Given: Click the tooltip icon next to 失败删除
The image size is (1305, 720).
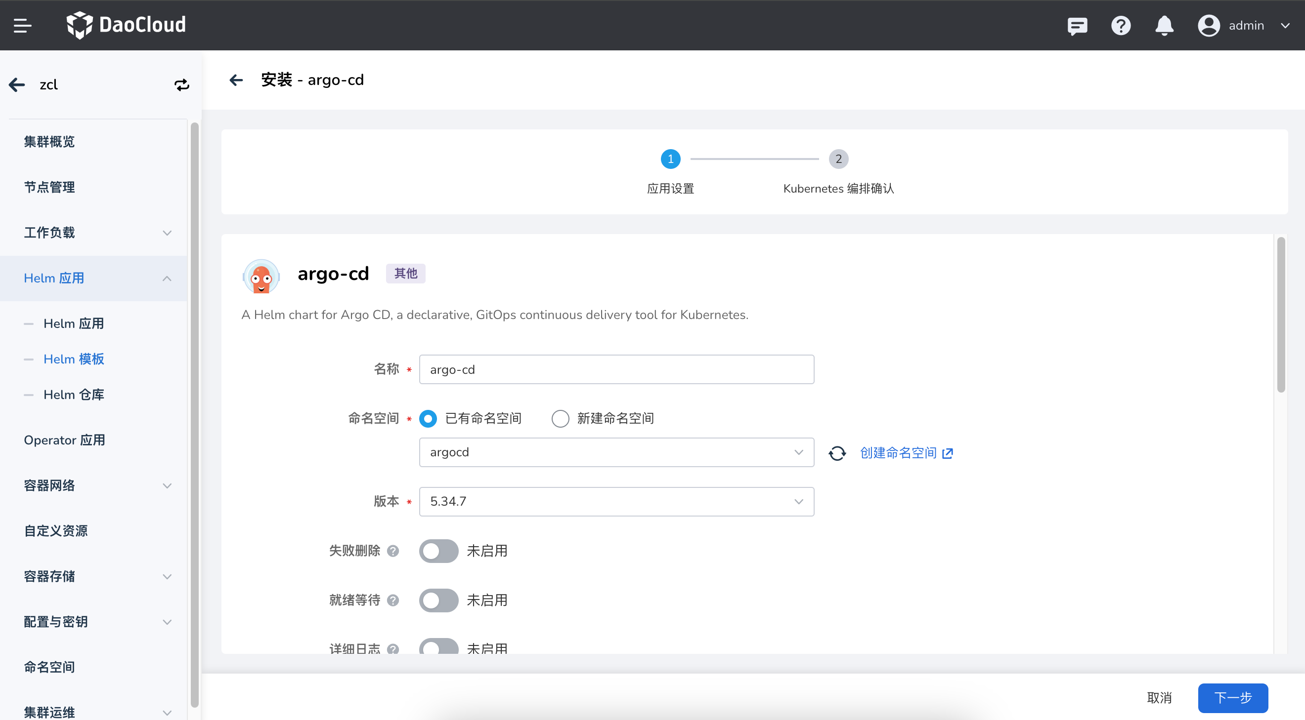Looking at the screenshot, I should tap(393, 551).
